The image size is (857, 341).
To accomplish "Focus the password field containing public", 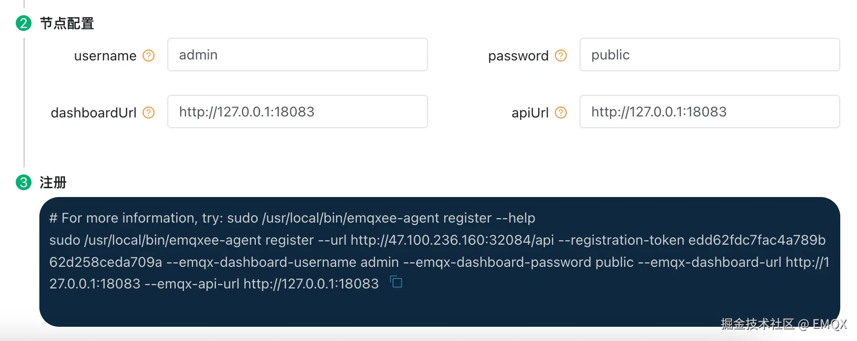I will tap(709, 55).
